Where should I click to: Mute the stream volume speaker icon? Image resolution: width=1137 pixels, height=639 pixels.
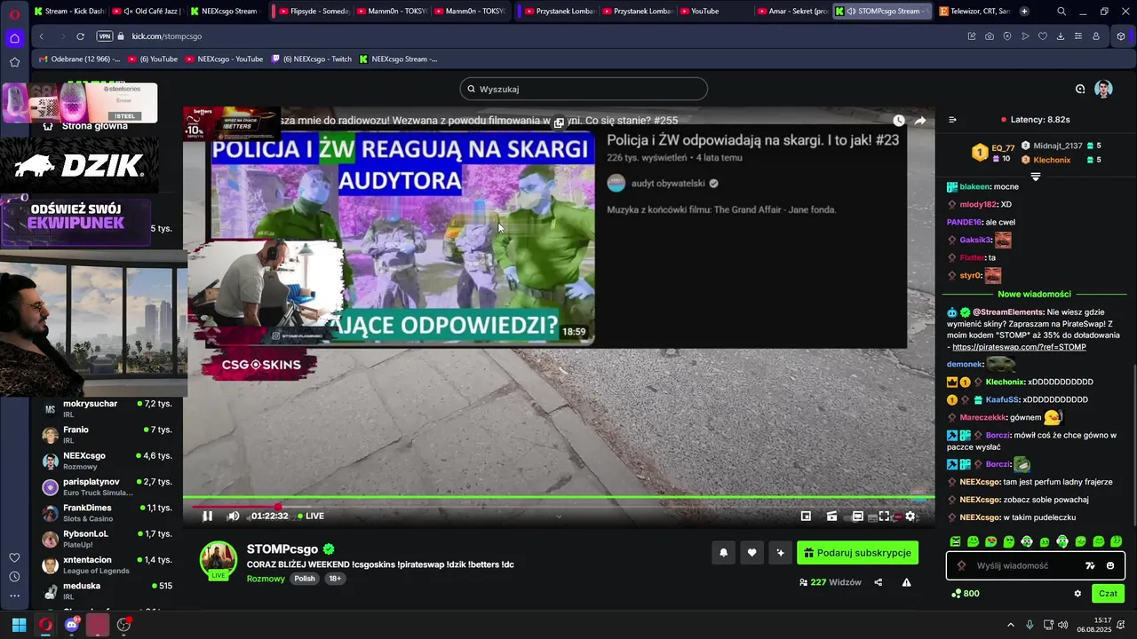tap(233, 516)
